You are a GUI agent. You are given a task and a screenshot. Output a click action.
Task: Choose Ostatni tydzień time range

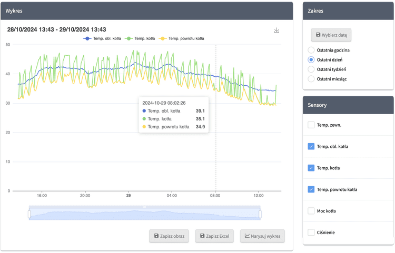(x=311, y=69)
